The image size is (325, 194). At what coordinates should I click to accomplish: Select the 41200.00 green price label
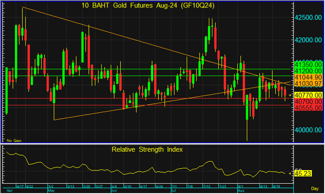coord(307,70)
